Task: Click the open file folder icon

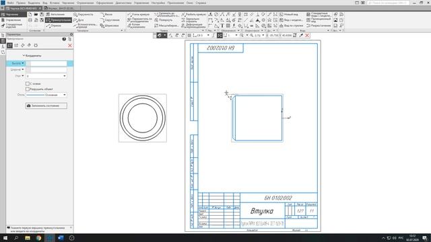Action: pyautogui.click(x=36, y=14)
